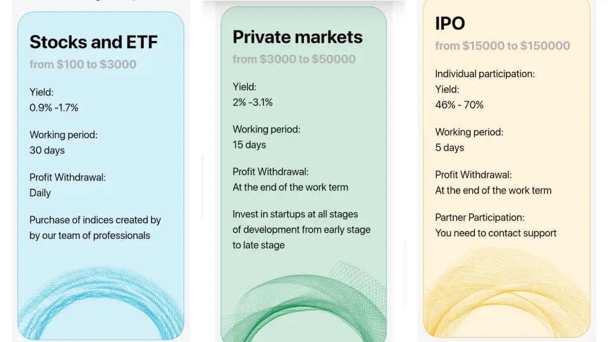
Task: Select the Stocks and ETF plan title
Action: 93,42
